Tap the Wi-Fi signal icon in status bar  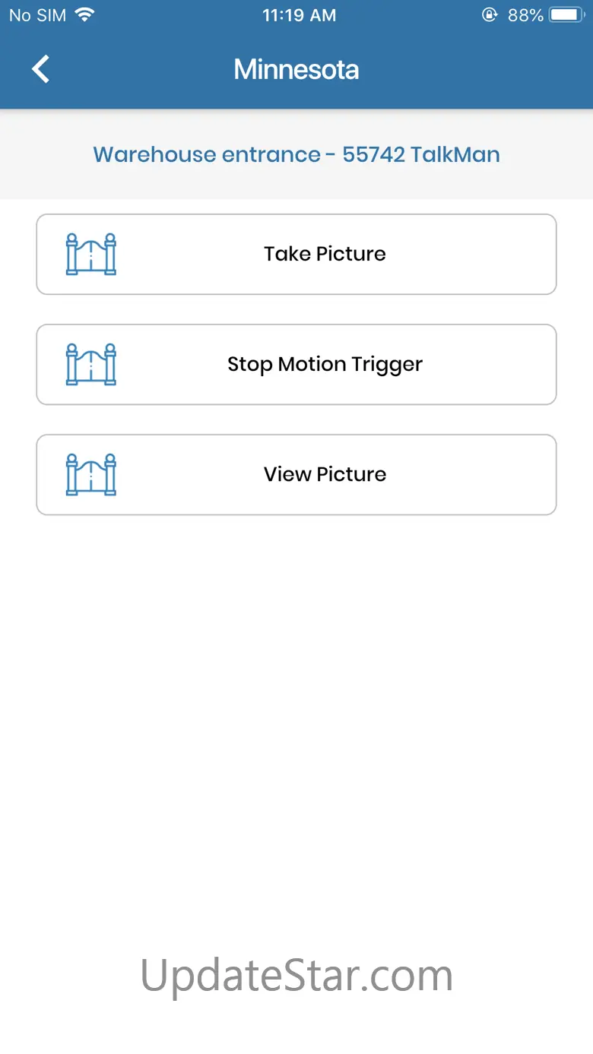[84, 15]
